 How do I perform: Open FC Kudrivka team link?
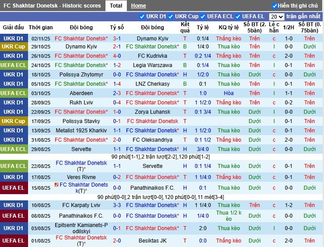coord(153,56)
